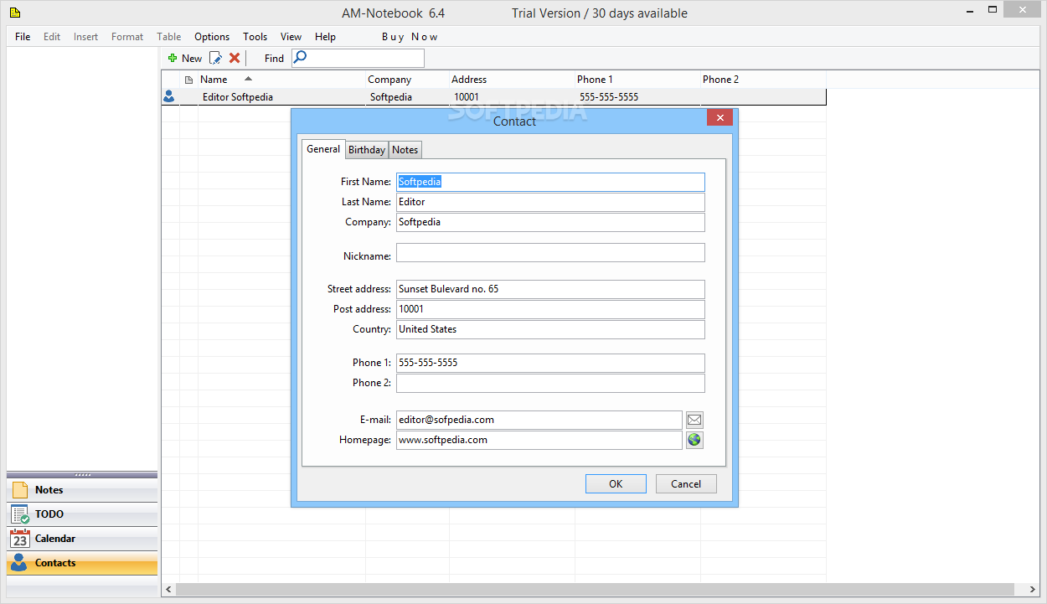
Task: Click the horizontal scrollbar left arrow
Action: click(x=168, y=590)
